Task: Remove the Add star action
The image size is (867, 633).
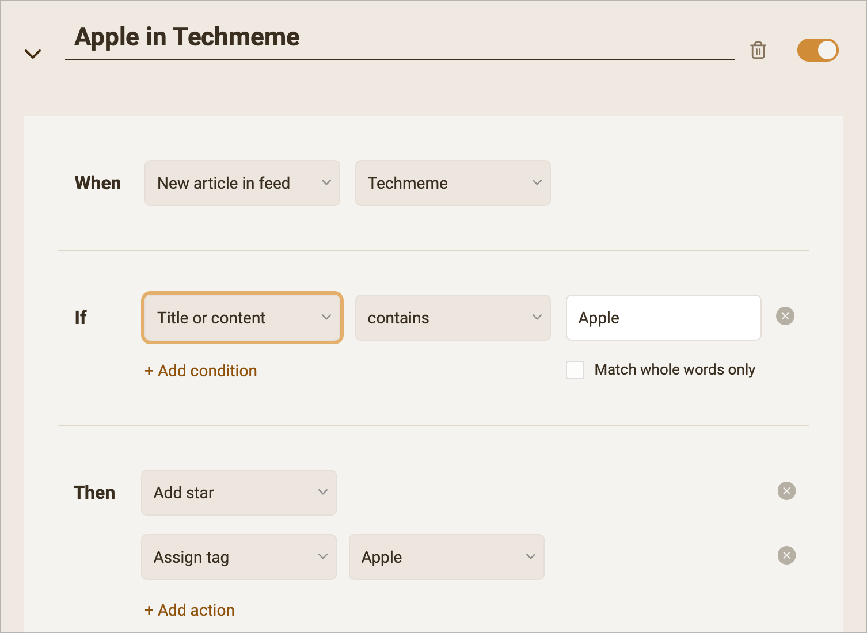Action: click(x=786, y=491)
